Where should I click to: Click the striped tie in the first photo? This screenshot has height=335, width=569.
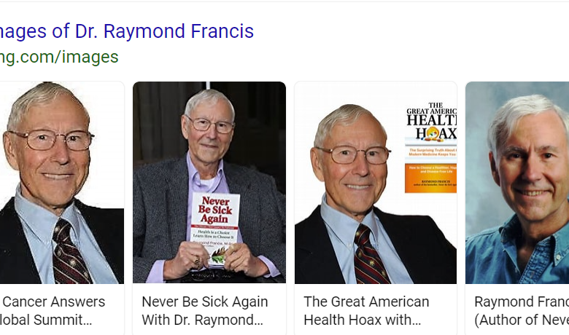71,252
